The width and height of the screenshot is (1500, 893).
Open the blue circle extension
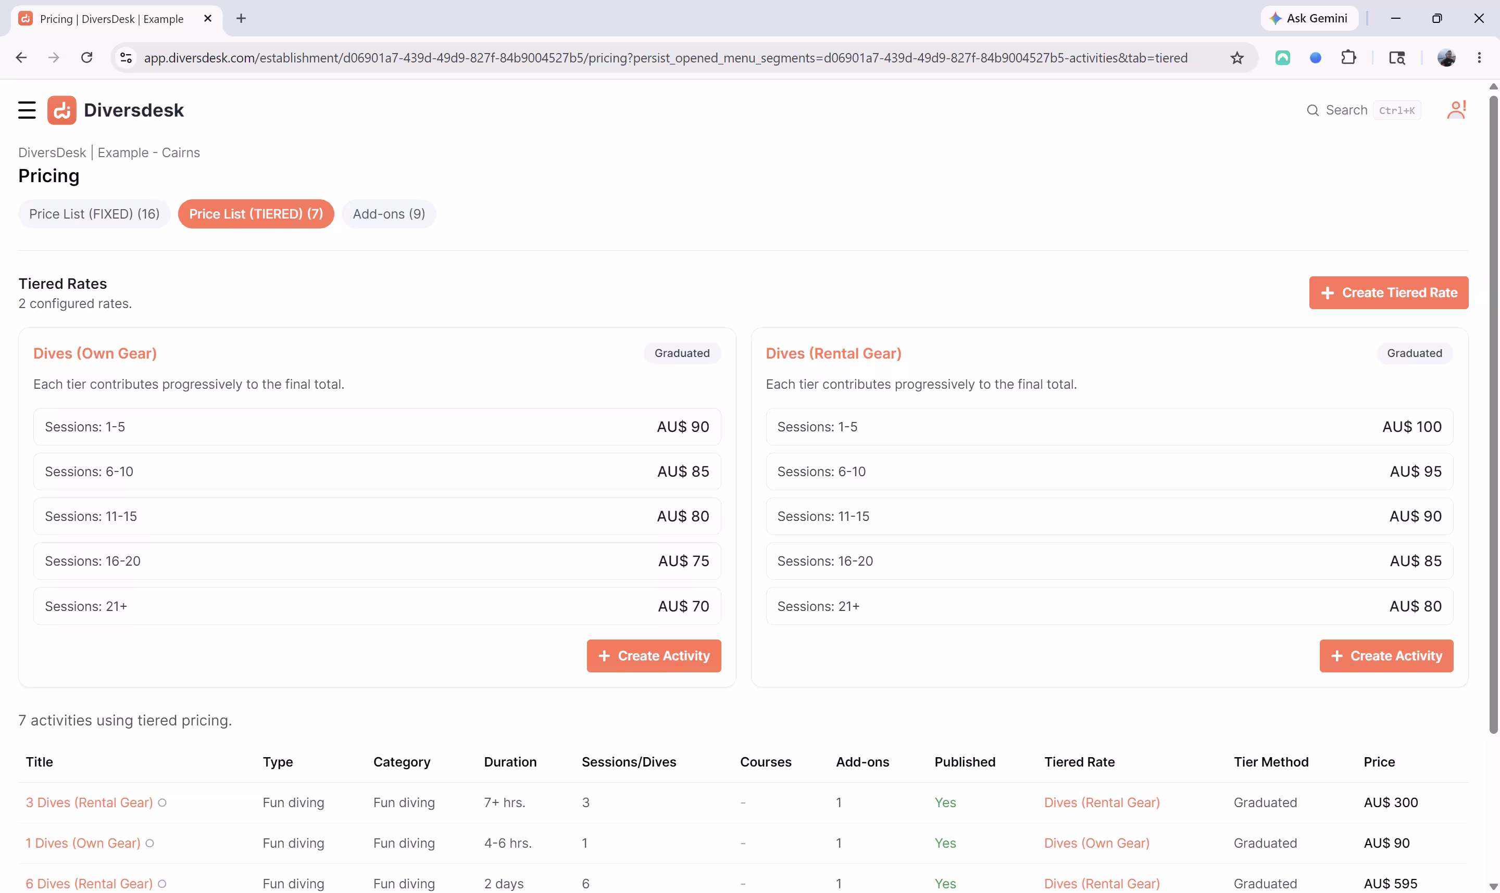coord(1316,58)
